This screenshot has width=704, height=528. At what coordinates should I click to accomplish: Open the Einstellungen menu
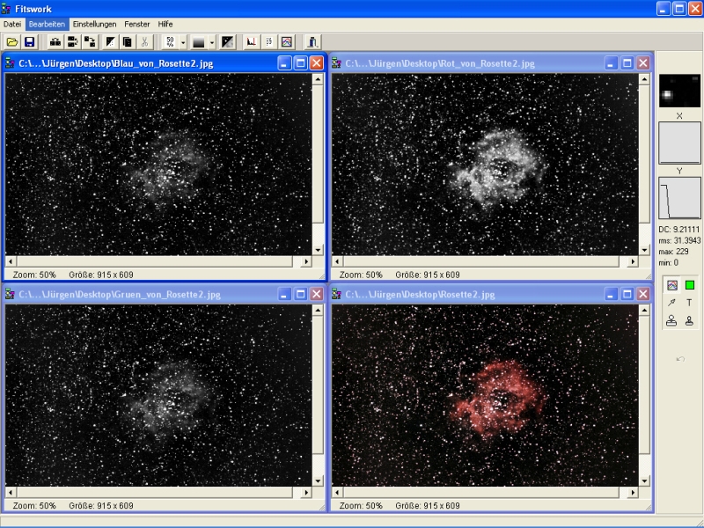[94, 24]
